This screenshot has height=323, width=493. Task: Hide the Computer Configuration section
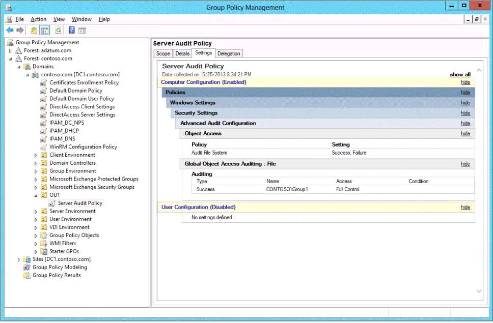tap(465, 82)
